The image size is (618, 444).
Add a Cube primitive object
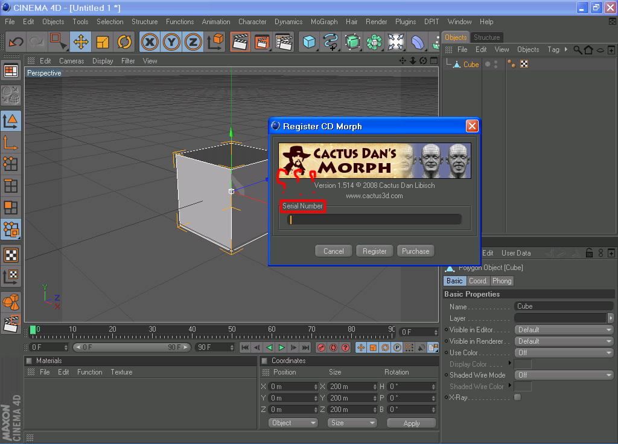[309, 42]
